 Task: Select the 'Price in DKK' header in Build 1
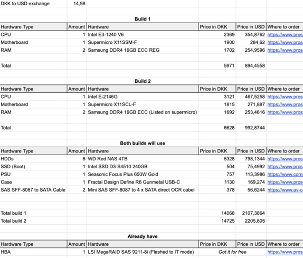[x=217, y=27]
